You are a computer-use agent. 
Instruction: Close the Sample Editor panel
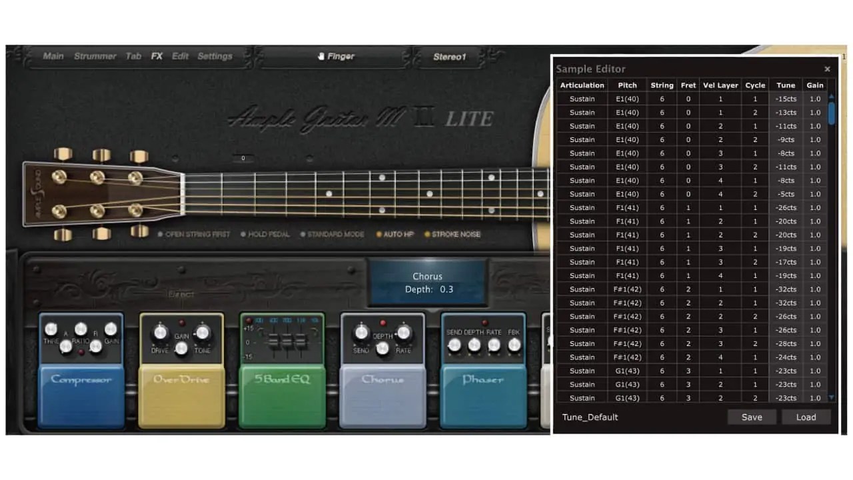point(827,69)
